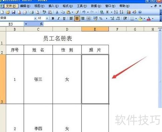Click the insert function fx button
This screenshot has height=132, width=162.
coord(41,24)
